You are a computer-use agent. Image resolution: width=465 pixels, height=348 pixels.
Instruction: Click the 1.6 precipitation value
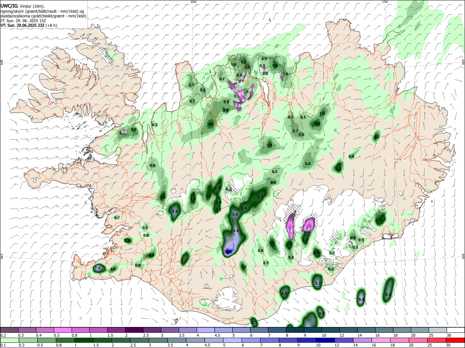[x=339, y=169]
